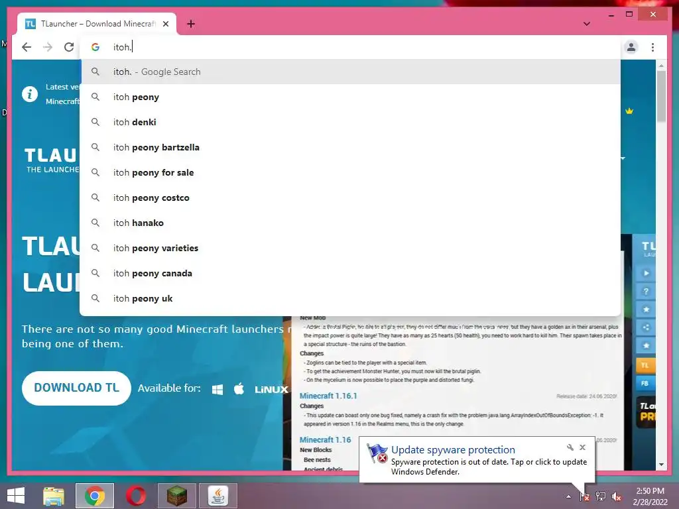Image resolution: width=679 pixels, height=509 pixels.
Task: Click the scrollbar down arrow
Action: (x=661, y=465)
